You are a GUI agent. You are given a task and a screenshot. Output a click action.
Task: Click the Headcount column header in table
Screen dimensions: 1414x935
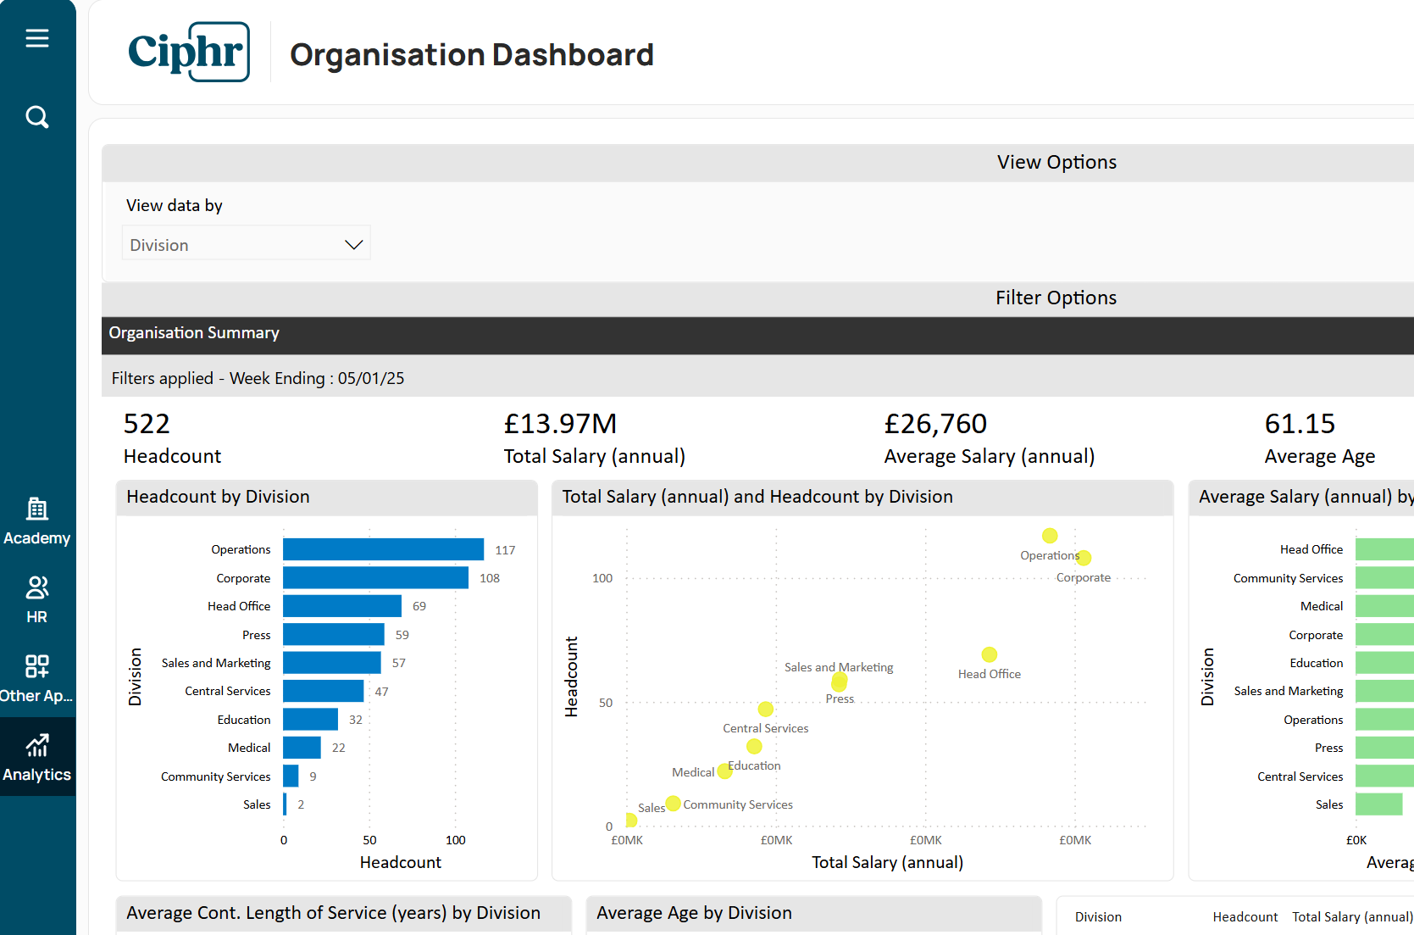click(x=1245, y=917)
